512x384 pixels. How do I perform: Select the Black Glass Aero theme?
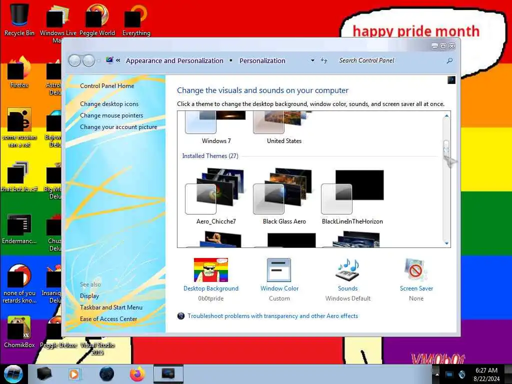[x=284, y=196]
